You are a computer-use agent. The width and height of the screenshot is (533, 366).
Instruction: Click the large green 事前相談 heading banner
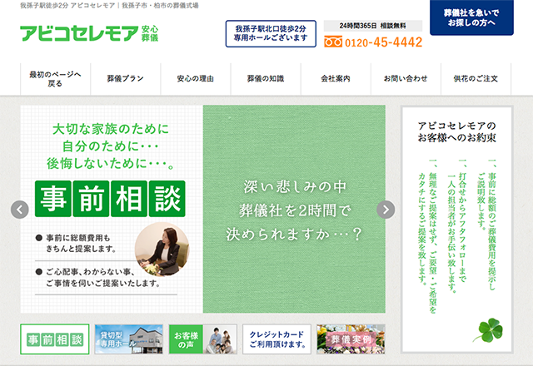point(110,199)
